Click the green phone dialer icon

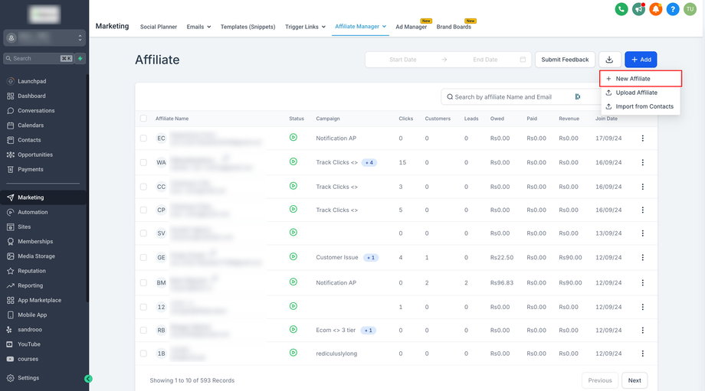pyautogui.click(x=621, y=9)
